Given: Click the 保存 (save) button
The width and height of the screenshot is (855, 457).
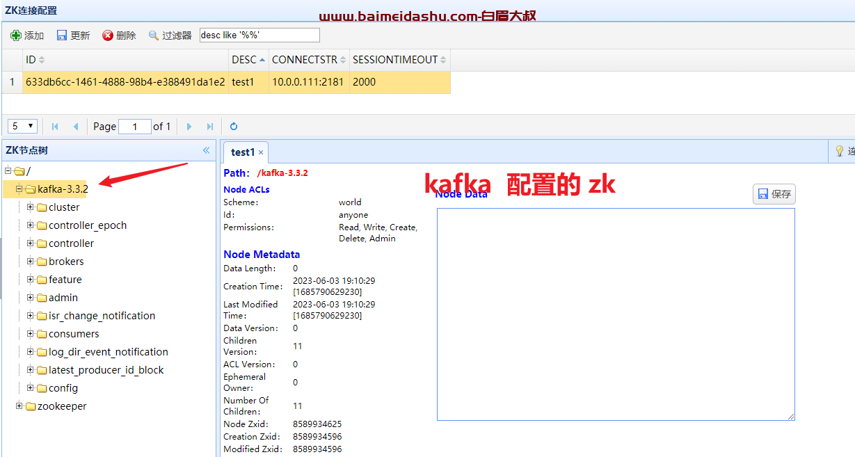Looking at the screenshot, I should coord(774,194).
